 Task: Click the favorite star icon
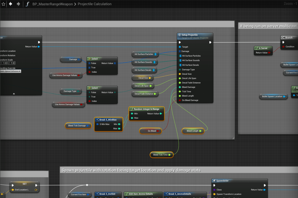[x=3, y=4]
